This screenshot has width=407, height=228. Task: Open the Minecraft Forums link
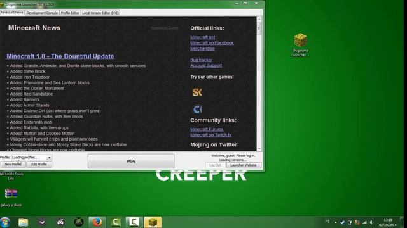207,129
